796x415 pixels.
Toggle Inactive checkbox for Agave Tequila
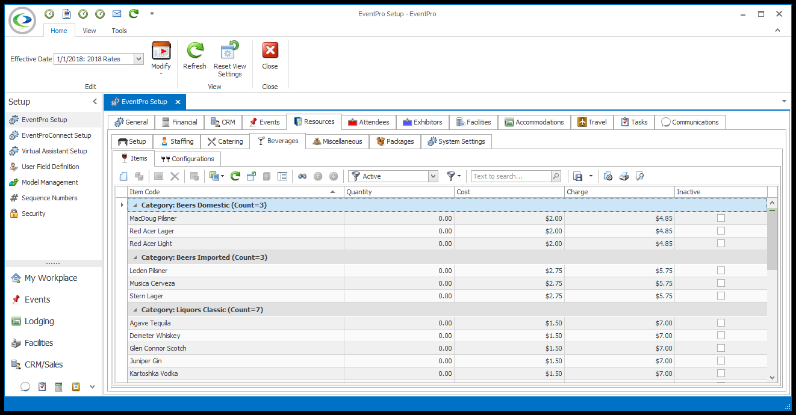point(721,323)
